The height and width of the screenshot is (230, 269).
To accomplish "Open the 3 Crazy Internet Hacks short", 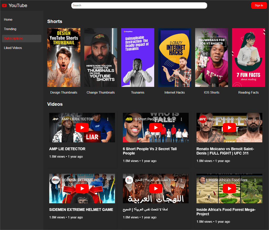I will tap(175, 57).
